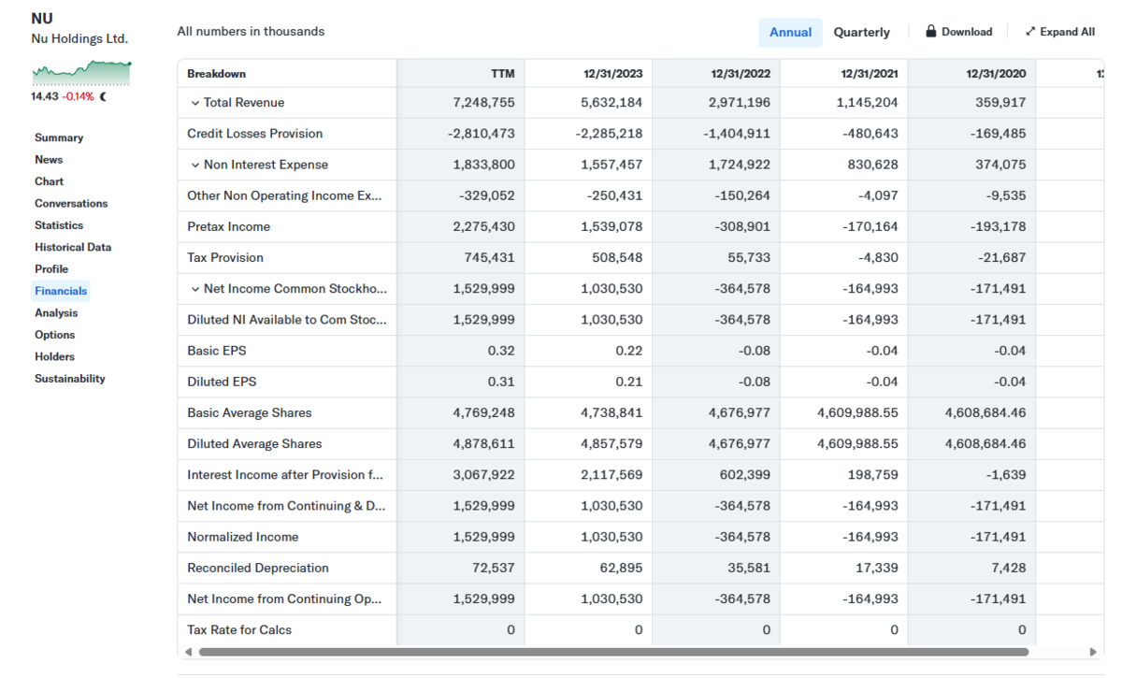This screenshot has height=678, width=1122.
Task: Select the Diluted EPS row label
Action: coord(222,382)
